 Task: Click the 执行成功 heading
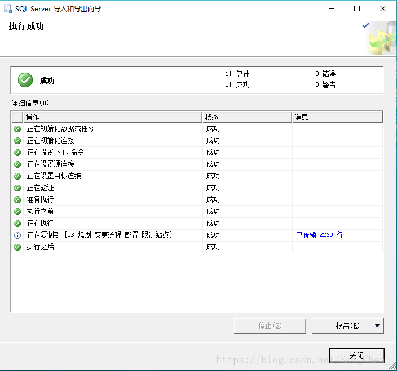[27, 26]
